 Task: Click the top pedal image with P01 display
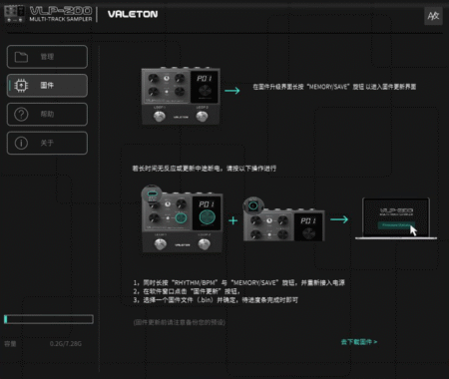(x=181, y=96)
